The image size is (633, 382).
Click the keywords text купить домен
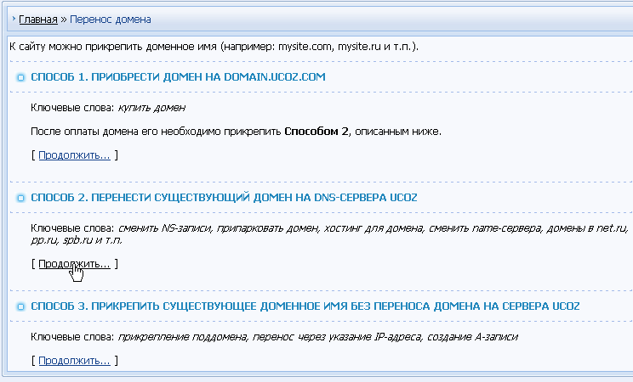coord(151,108)
